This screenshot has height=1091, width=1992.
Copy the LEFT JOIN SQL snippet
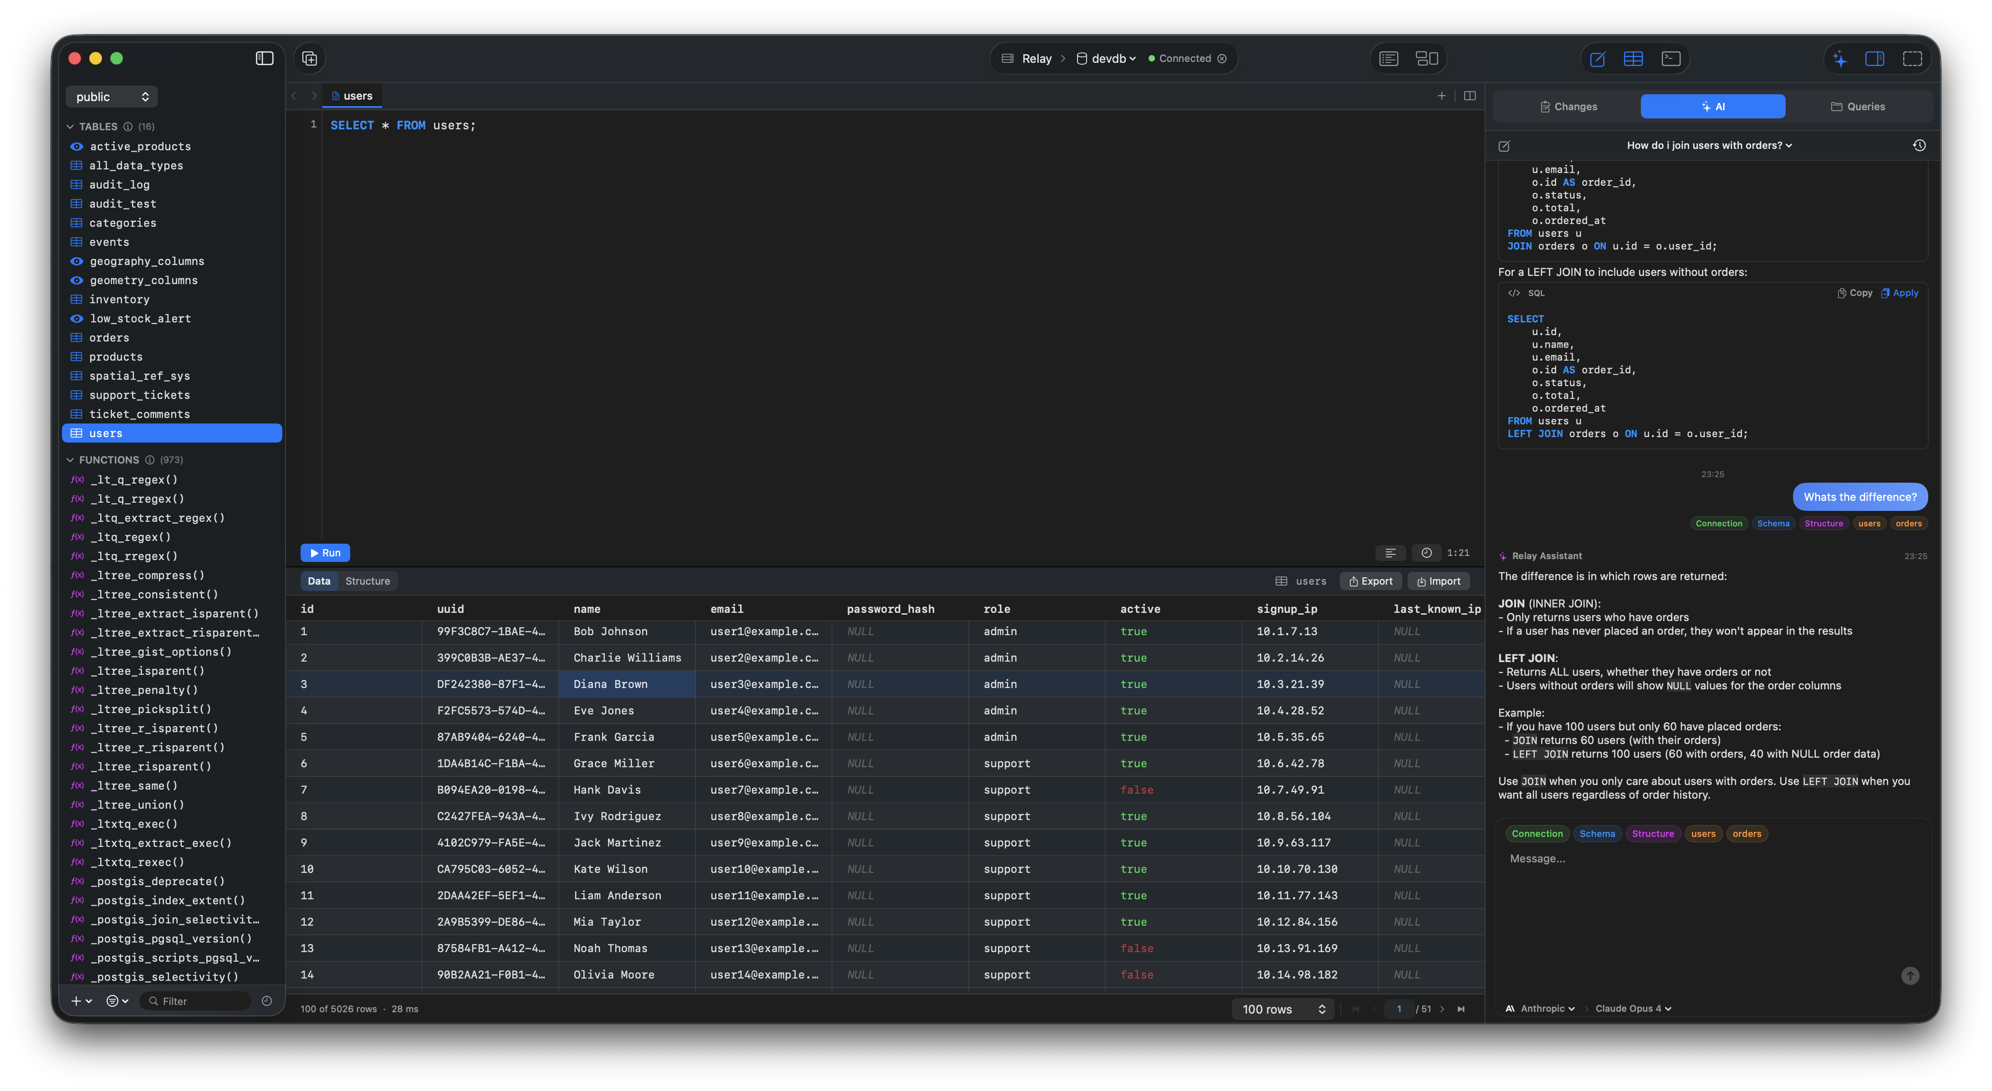click(x=1854, y=292)
